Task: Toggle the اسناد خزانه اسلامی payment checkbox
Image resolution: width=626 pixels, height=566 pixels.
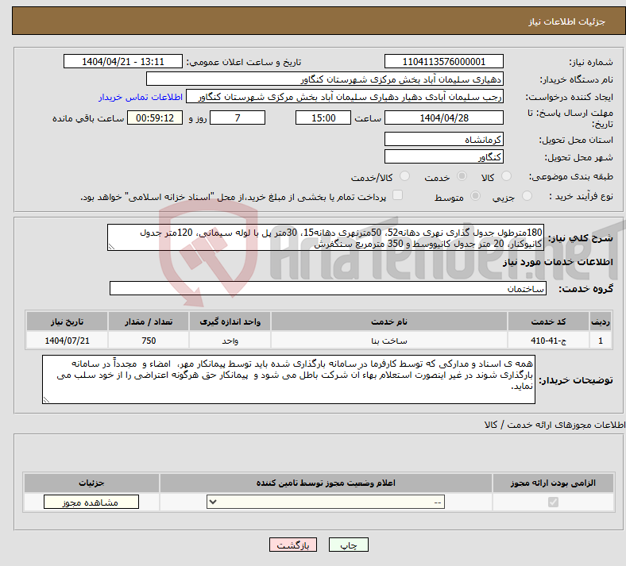Action: tap(398, 195)
